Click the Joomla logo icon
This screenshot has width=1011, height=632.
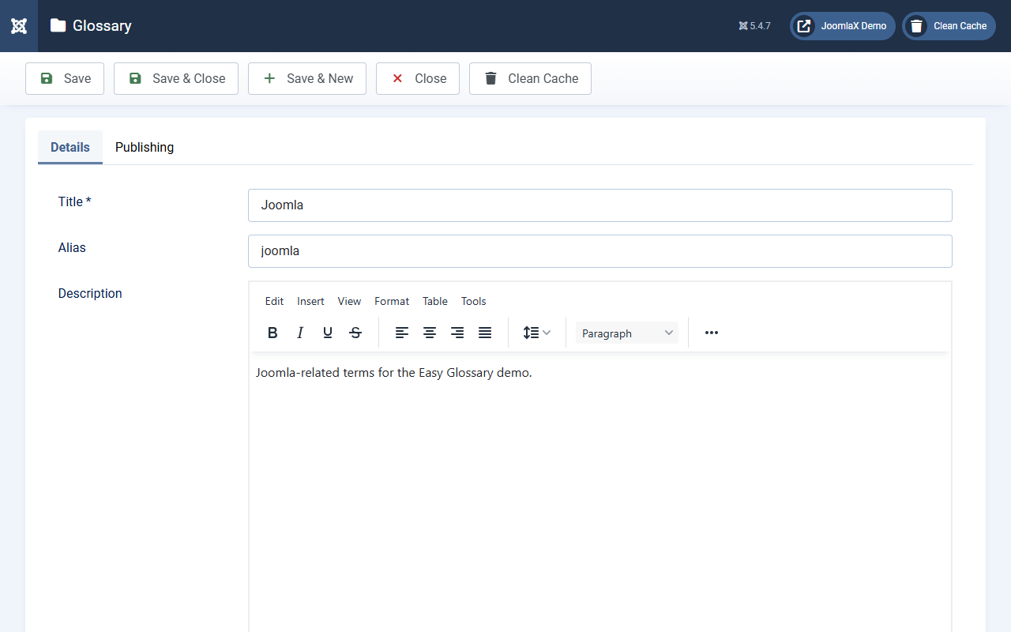coord(19,26)
